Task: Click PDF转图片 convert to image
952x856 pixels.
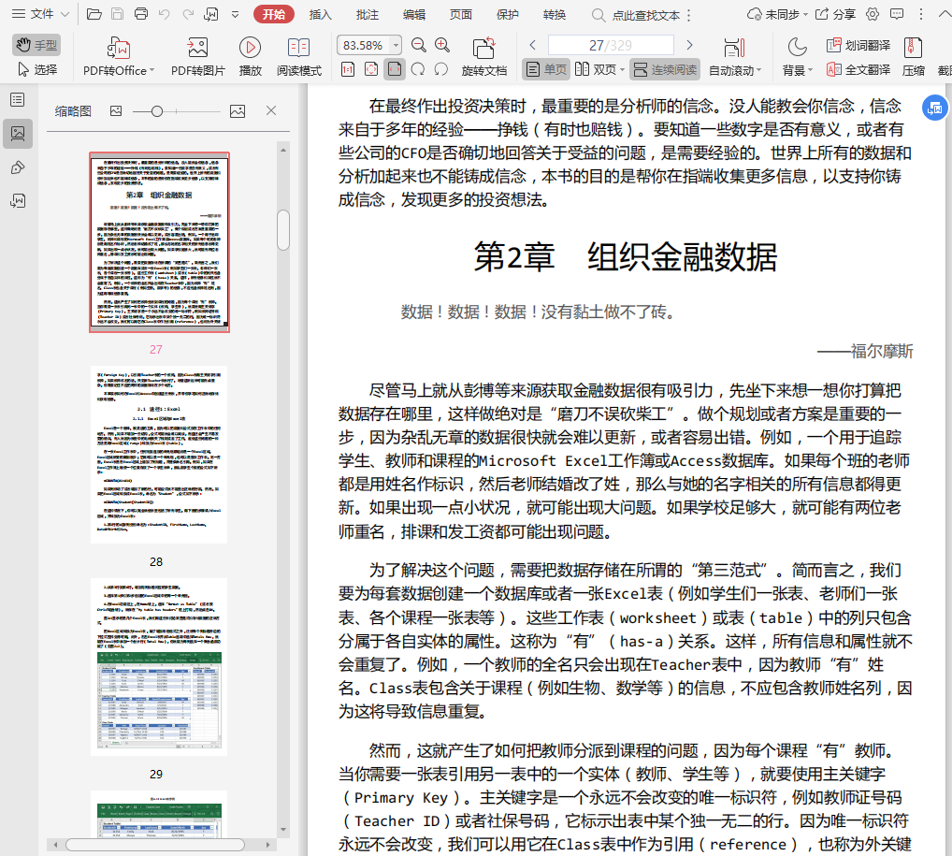Action: (x=198, y=56)
